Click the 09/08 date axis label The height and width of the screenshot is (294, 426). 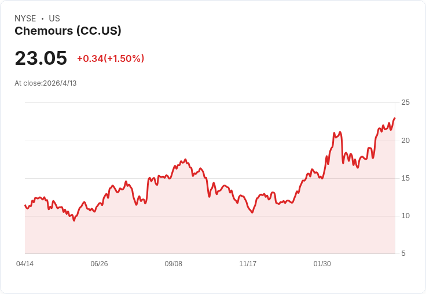pyautogui.click(x=173, y=264)
